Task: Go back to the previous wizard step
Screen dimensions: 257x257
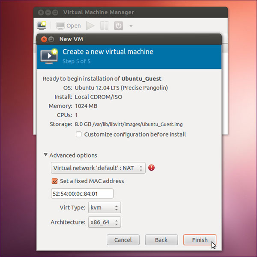Action: click(x=161, y=240)
